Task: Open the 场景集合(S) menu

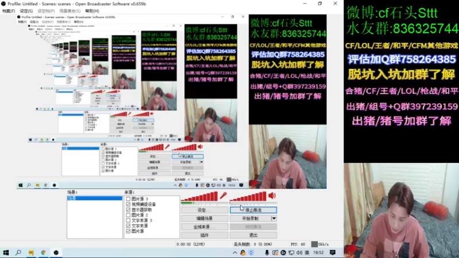Action: tap(69, 11)
